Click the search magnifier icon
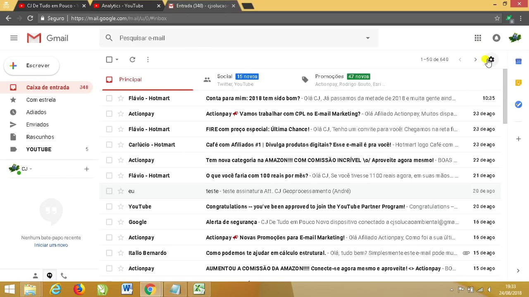Image resolution: width=529 pixels, height=297 pixels. point(109,38)
